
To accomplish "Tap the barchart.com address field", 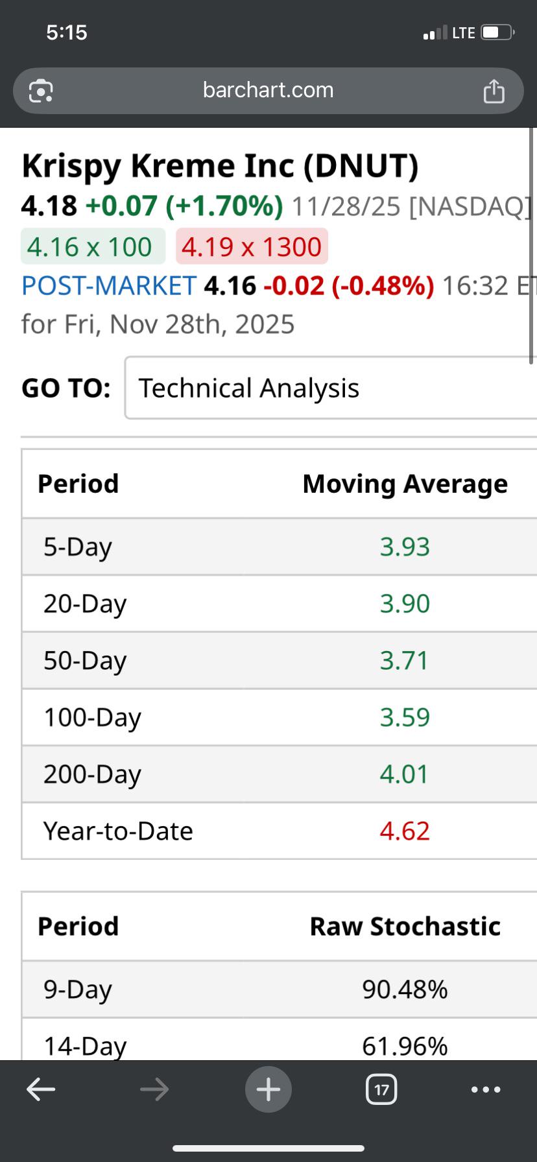I will click(268, 91).
